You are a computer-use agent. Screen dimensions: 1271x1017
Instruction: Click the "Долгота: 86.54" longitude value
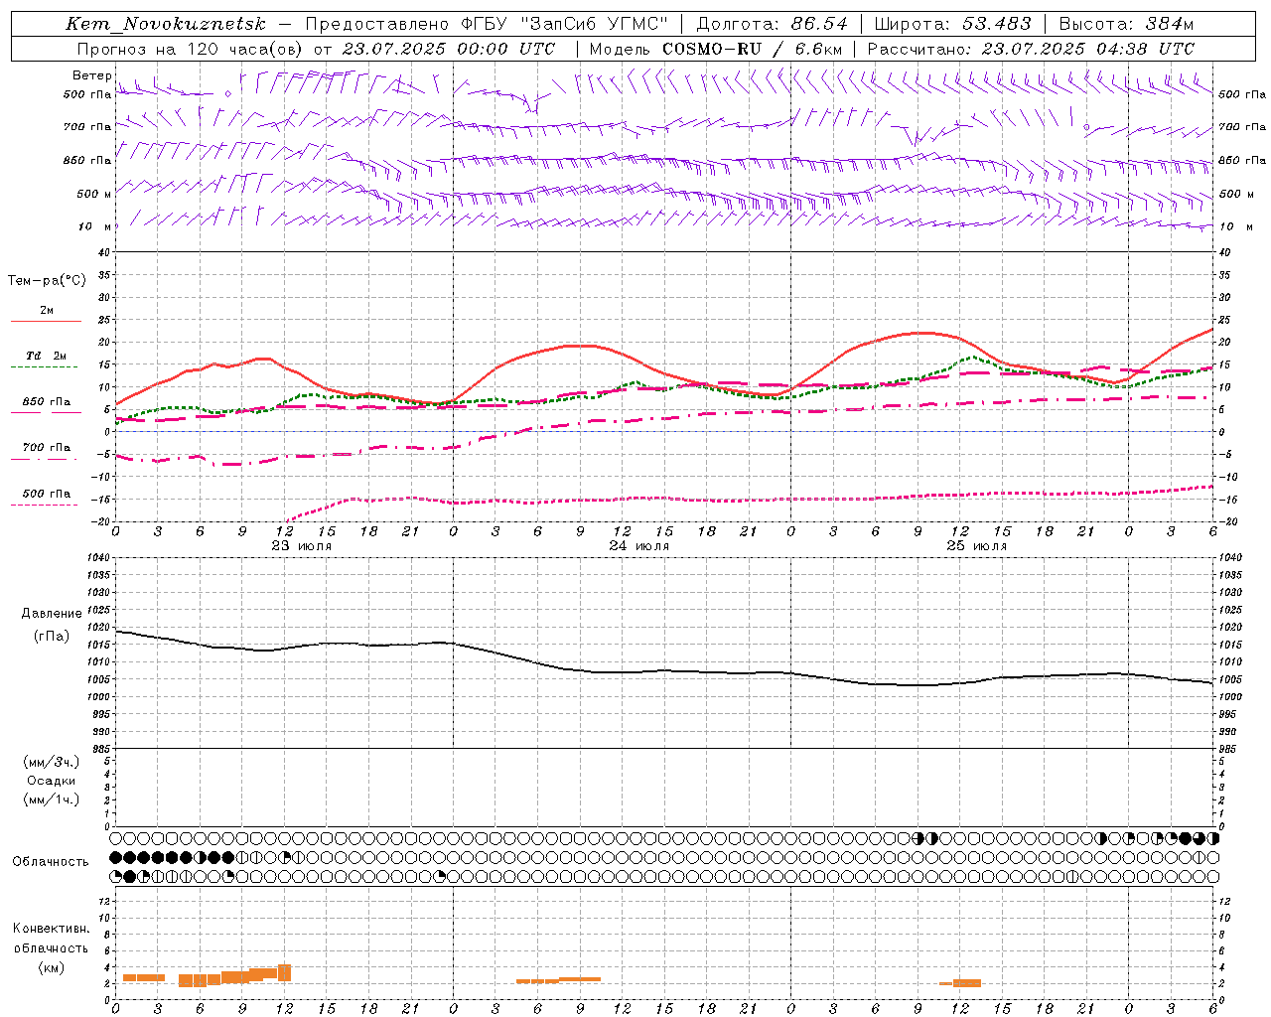tap(773, 24)
